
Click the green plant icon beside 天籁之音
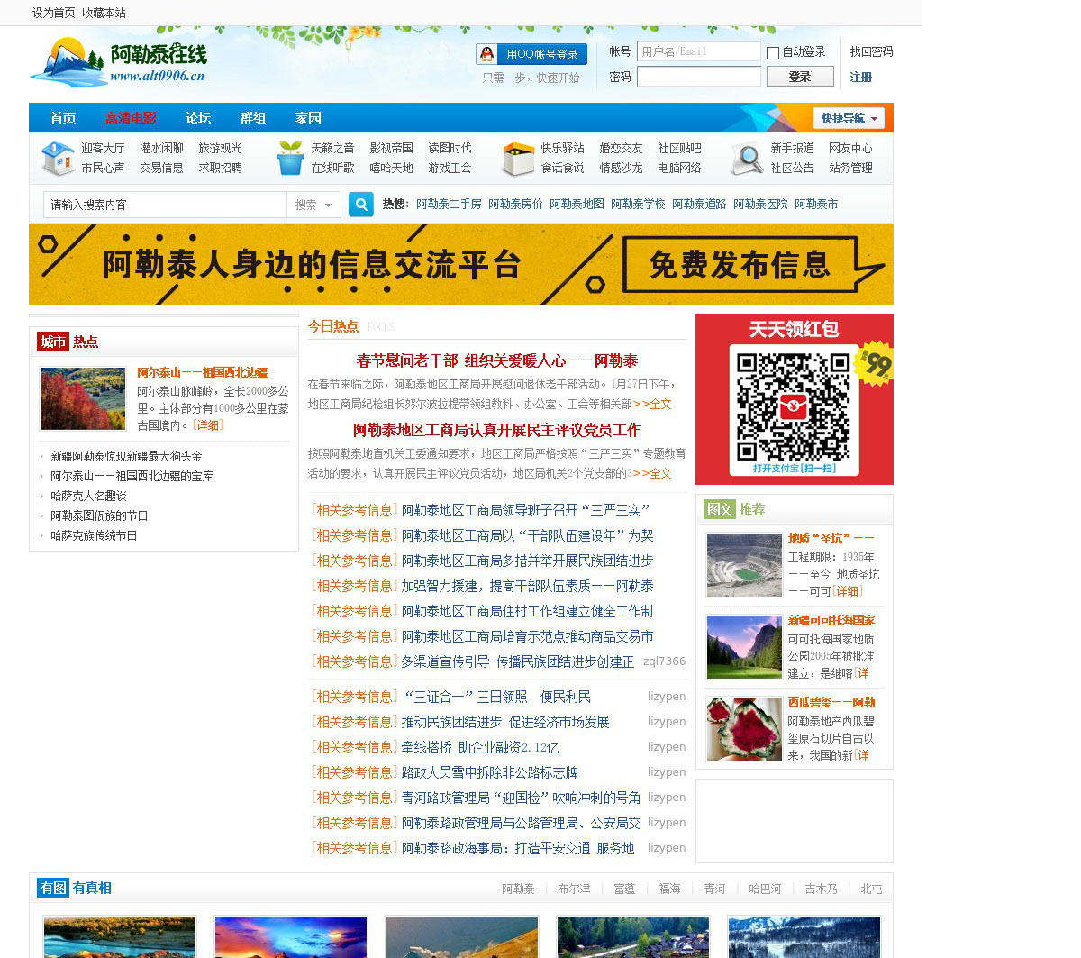289,159
